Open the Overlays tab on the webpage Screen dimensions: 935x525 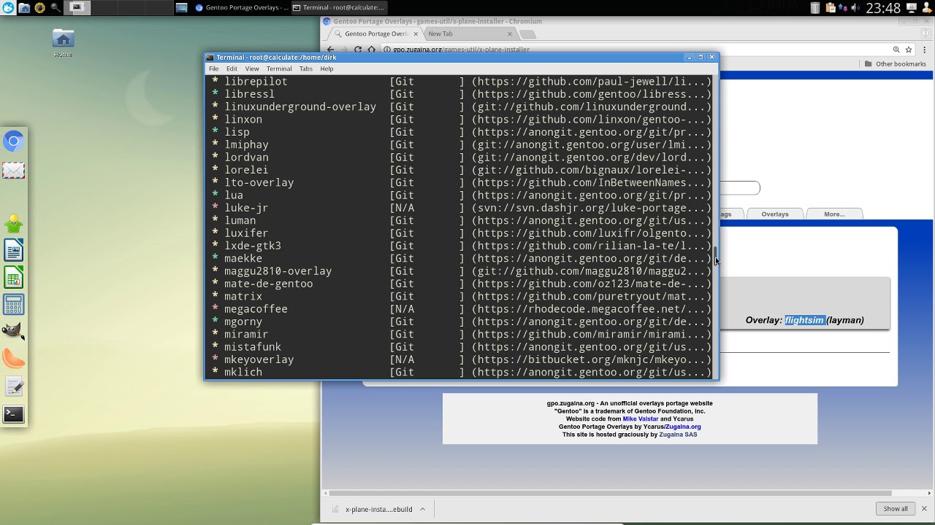coord(774,214)
